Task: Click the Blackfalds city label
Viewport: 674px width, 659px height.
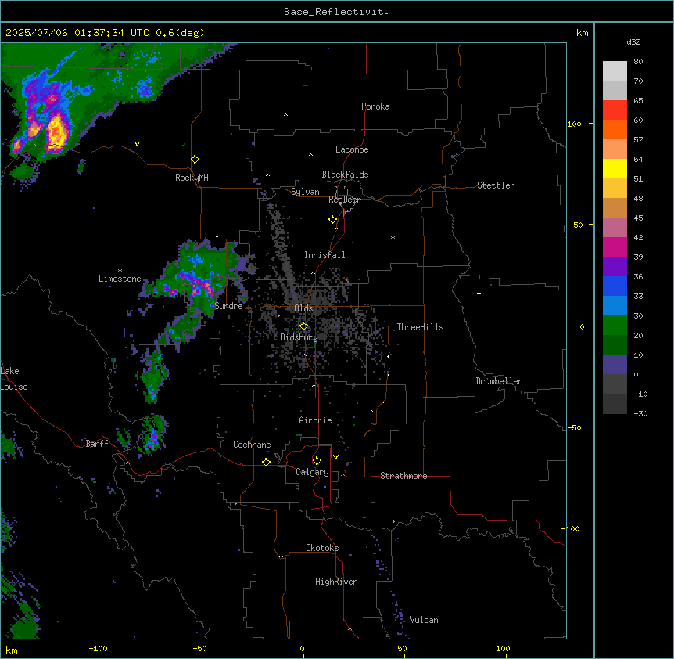Action: point(345,175)
